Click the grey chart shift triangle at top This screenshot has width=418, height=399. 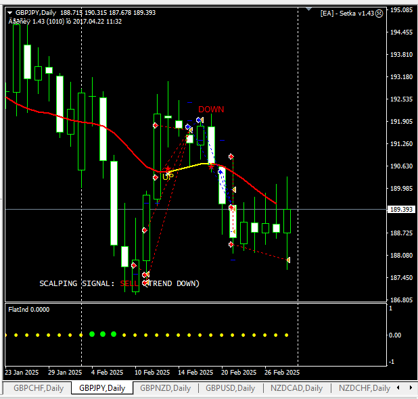coord(308,9)
